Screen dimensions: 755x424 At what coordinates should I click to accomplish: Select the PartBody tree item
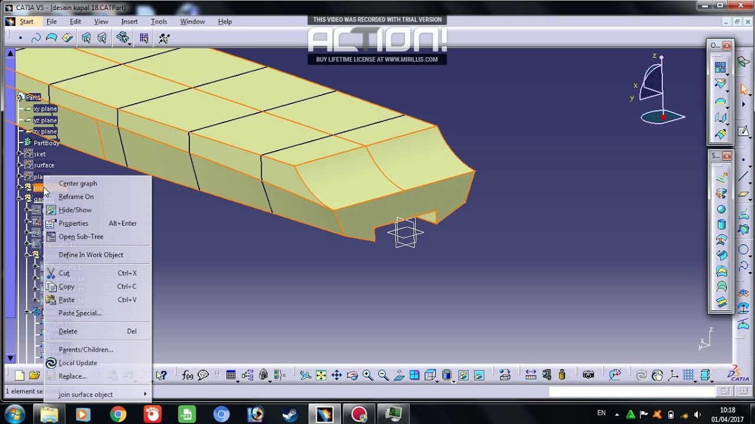point(46,143)
